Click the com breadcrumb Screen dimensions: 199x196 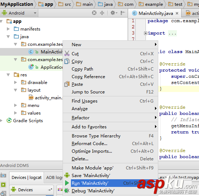pos(126,4)
